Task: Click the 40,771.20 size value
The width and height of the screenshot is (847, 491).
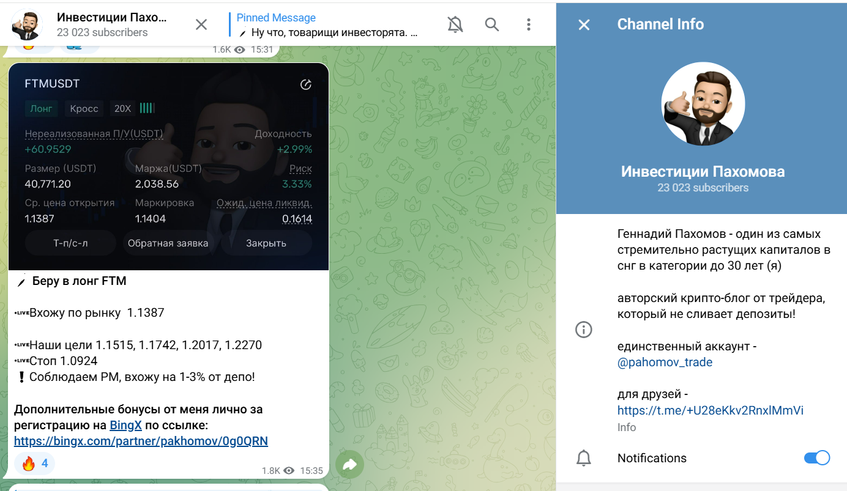Action: coord(48,184)
